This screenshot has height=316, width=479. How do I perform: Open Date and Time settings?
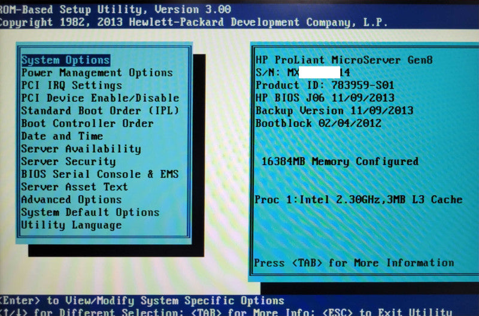tap(62, 136)
